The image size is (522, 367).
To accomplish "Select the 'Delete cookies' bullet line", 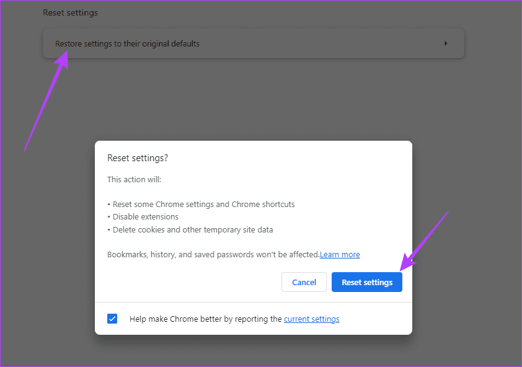I will point(190,230).
